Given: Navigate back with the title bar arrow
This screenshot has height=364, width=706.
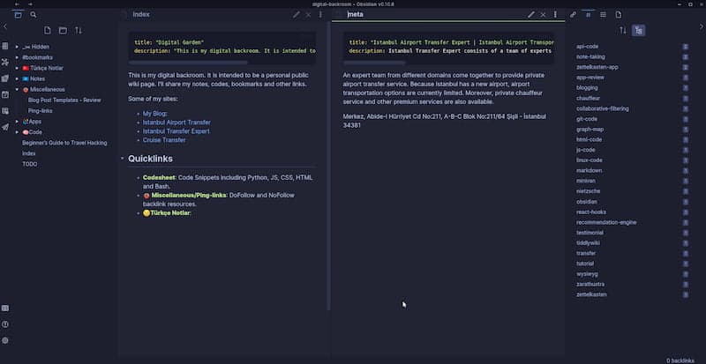Looking at the screenshot, I should coord(18,4).
